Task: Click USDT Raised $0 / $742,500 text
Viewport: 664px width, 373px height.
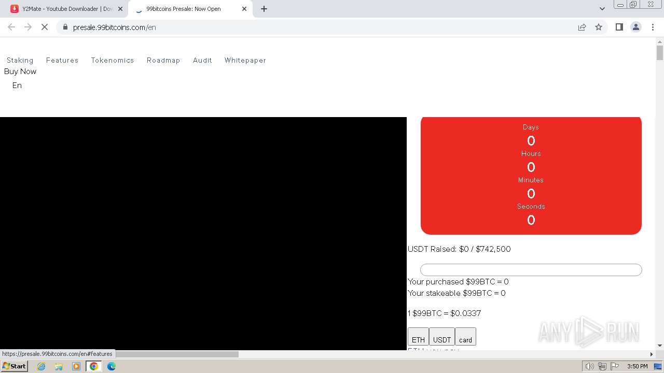Action: tap(459, 249)
